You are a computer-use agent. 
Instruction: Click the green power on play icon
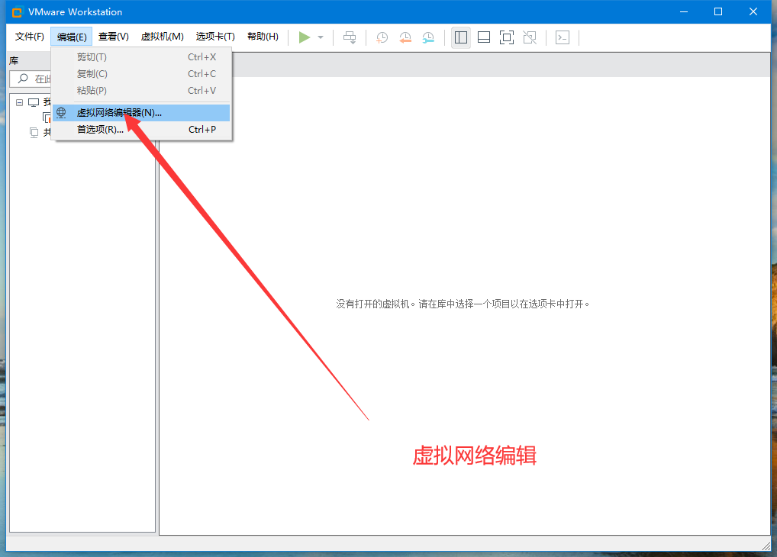pyautogui.click(x=305, y=37)
